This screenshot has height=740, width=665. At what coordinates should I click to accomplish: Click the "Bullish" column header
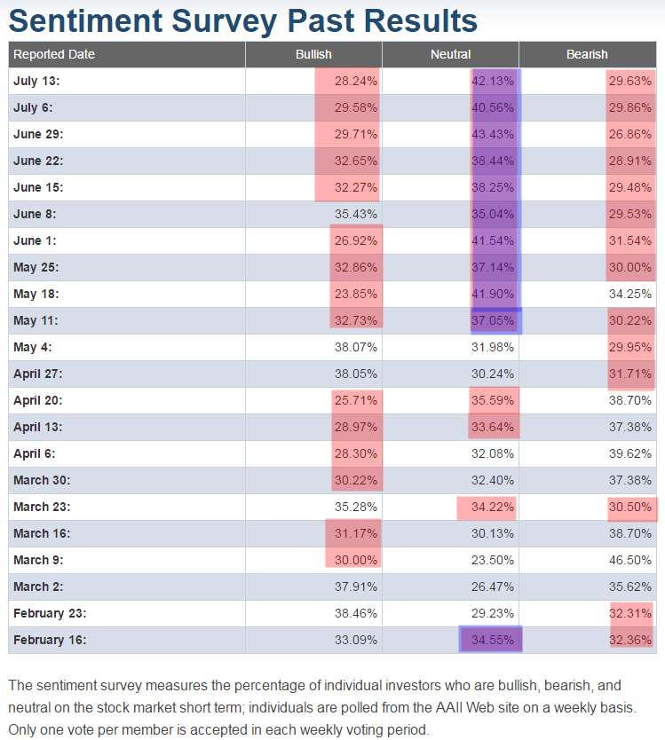313,54
